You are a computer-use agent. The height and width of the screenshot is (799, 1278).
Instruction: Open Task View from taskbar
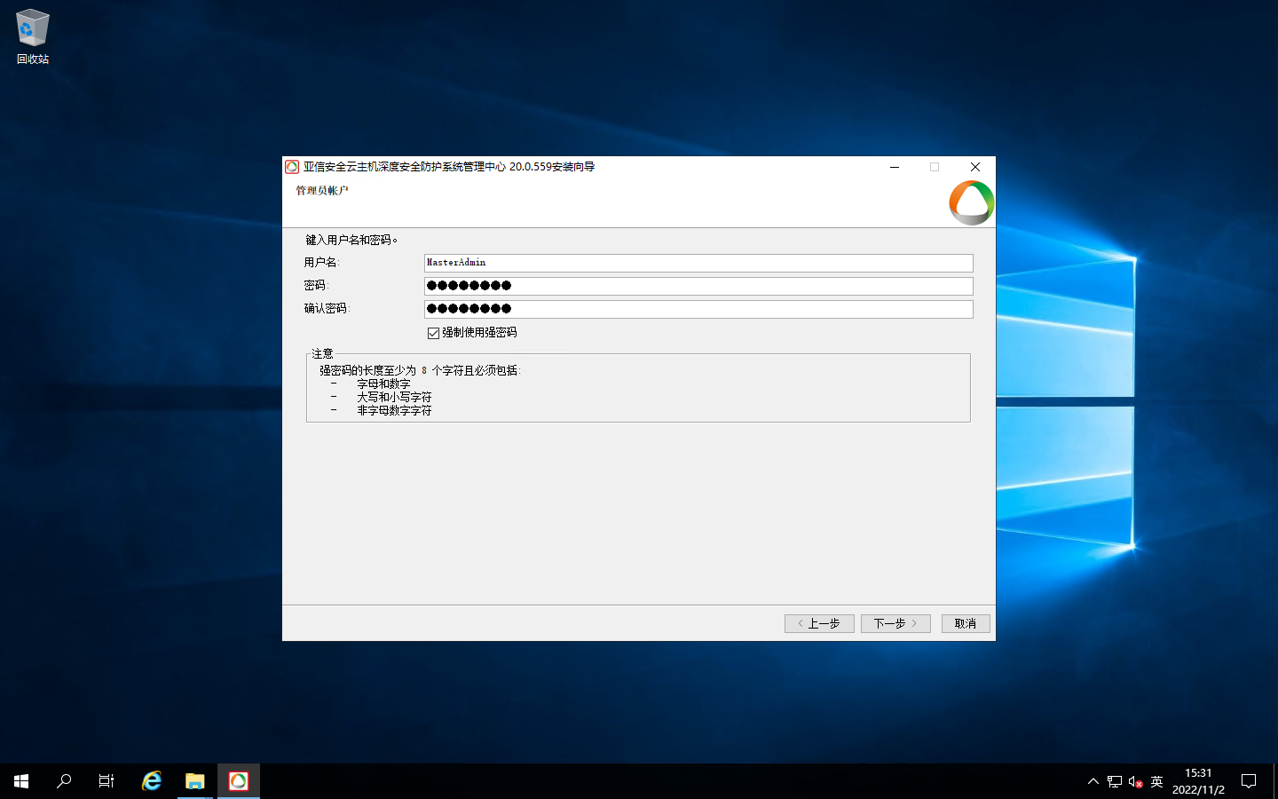click(106, 781)
